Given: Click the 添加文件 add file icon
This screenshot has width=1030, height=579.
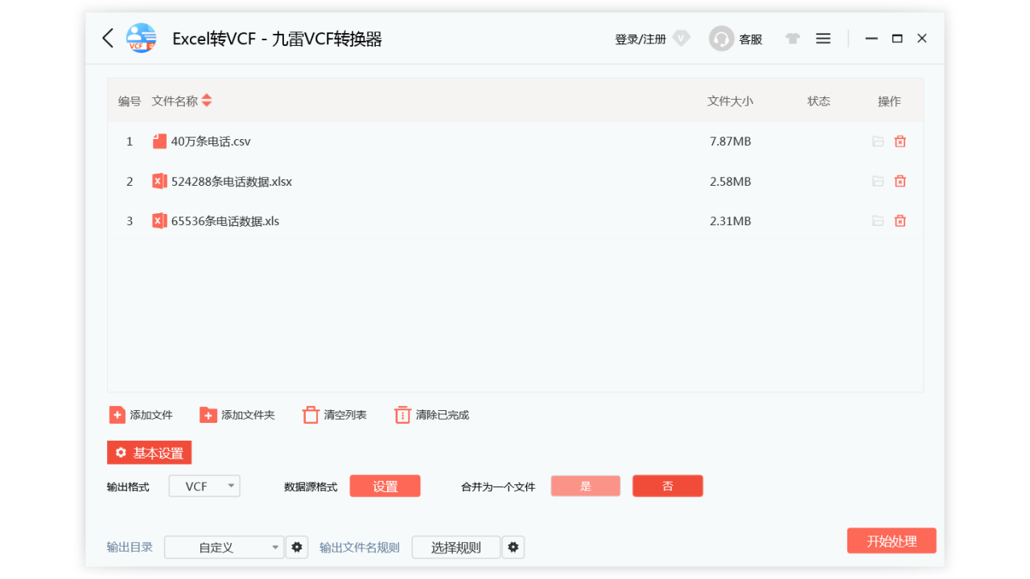Looking at the screenshot, I should (x=117, y=414).
